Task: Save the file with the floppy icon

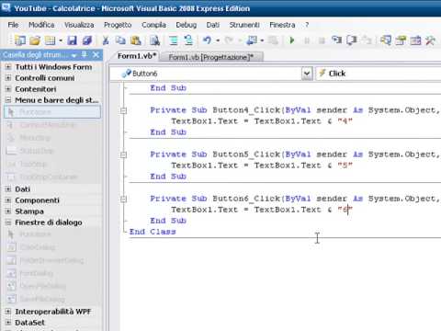Action: 72,40
